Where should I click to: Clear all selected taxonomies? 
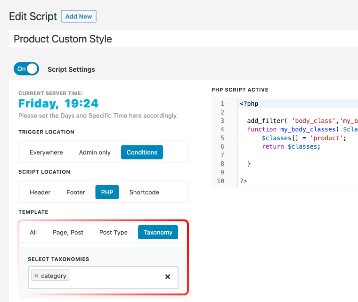click(x=168, y=277)
